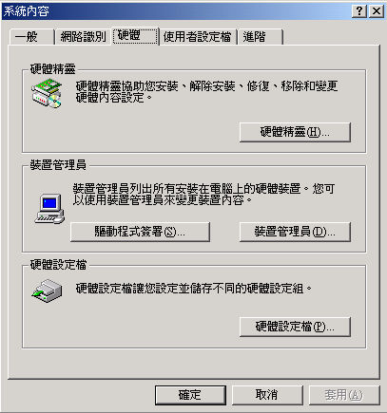Viewport: 387px width, 413px height.
Task: Close the 系統內容 dialog with X
Action: (377, 11)
